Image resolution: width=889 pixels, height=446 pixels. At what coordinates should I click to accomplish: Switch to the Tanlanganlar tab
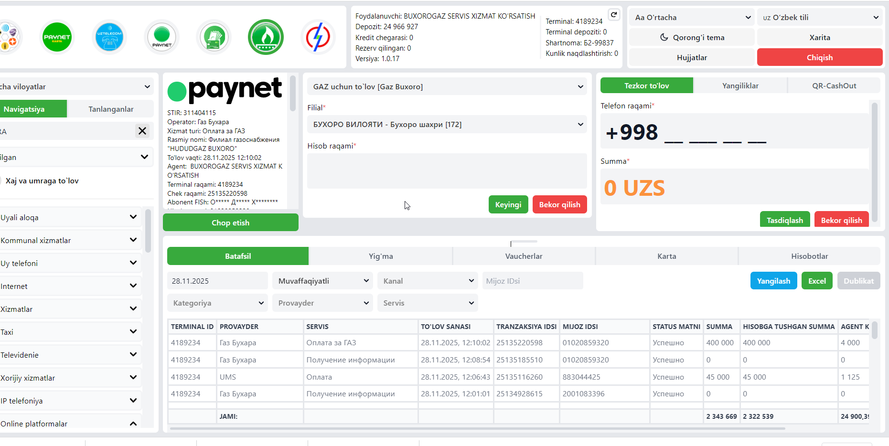coord(111,109)
